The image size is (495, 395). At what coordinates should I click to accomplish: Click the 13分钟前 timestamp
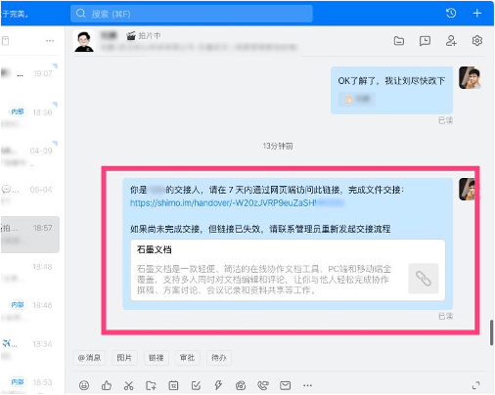(x=278, y=146)
